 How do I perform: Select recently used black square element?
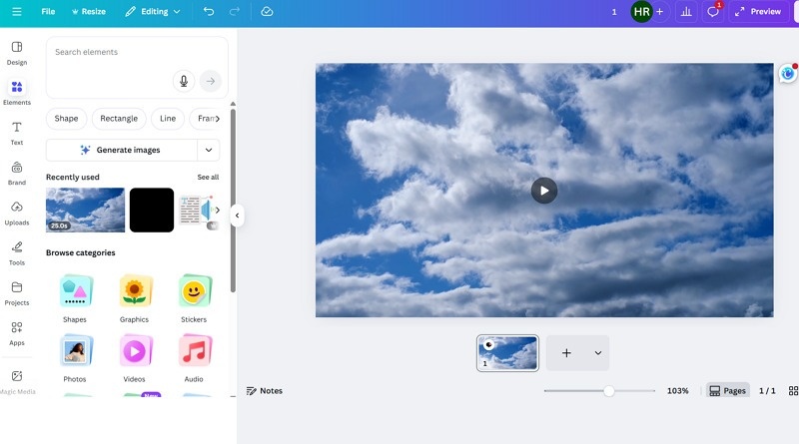pyautogui.click(x=152, y=210)
